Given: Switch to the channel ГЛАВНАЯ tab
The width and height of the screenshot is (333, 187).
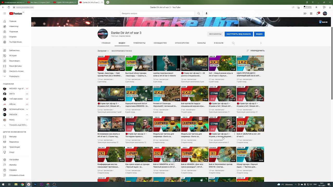Looking at the screenshot, I should click(106, 43).
